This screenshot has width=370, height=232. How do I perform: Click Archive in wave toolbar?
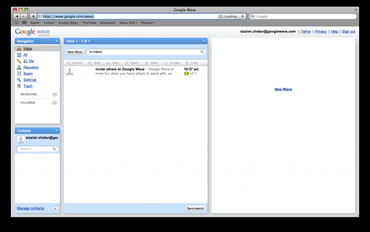tap(74, 63)
